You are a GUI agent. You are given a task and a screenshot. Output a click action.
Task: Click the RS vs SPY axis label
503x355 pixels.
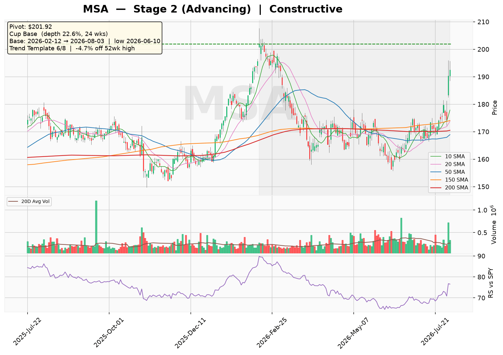coord(490,283)
